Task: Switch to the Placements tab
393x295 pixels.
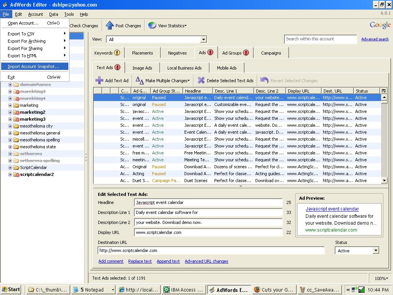Action: coord(142,53)
